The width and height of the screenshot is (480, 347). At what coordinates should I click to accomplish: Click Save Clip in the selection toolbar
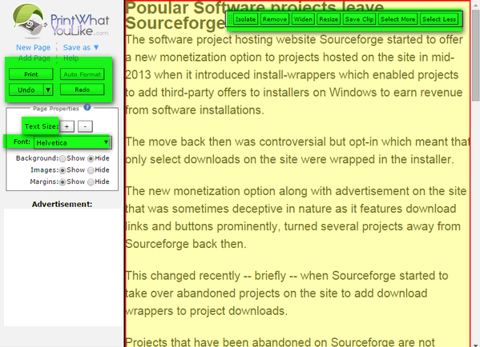[x=359, y=19]
